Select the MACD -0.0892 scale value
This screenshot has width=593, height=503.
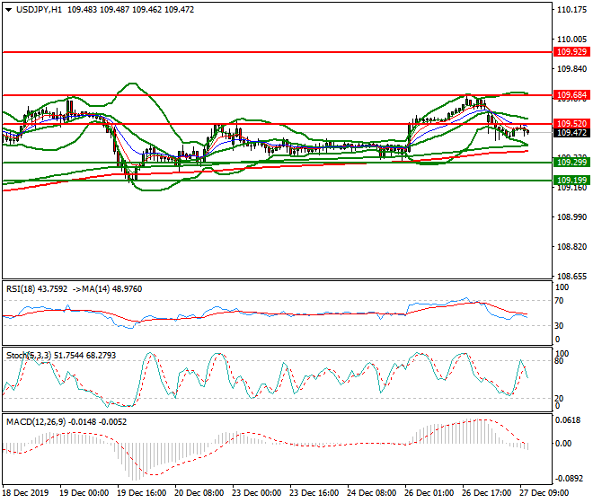pos(568,479)
